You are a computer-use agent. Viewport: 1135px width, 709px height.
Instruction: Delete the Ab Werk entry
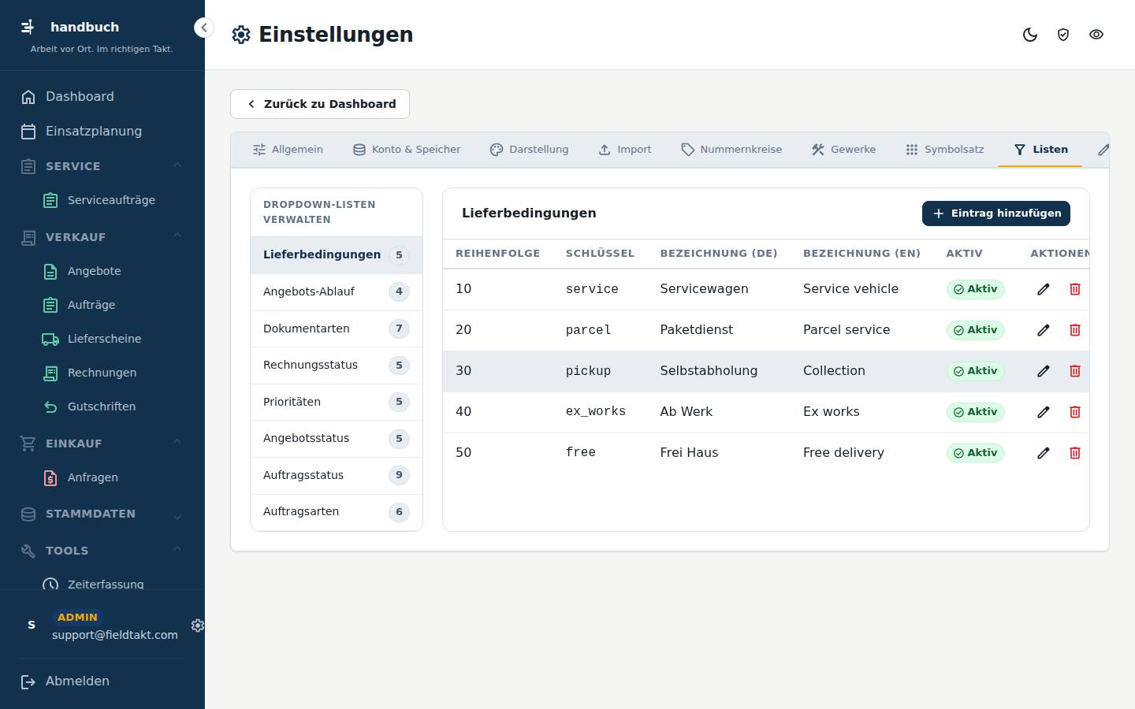tap(1075, 412)
